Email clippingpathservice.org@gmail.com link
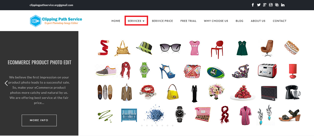 click(52, 5)
